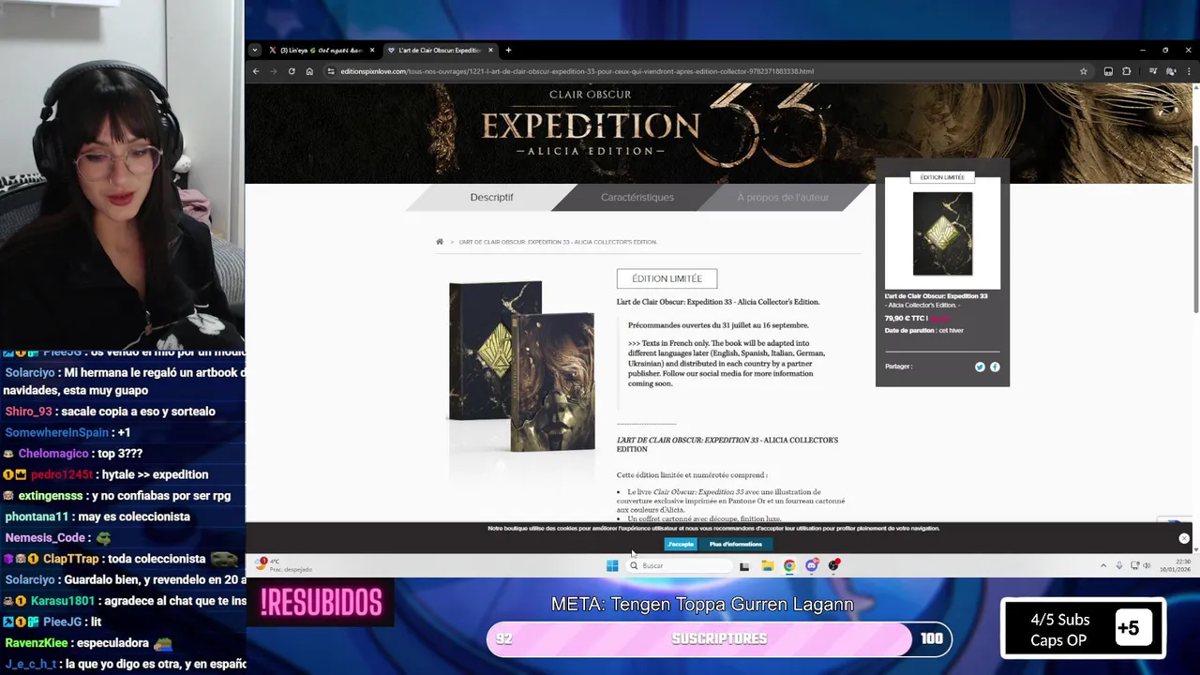Click the "Date de parution : cet hiver" text
1200x675 pixels.
pos(923,331)
